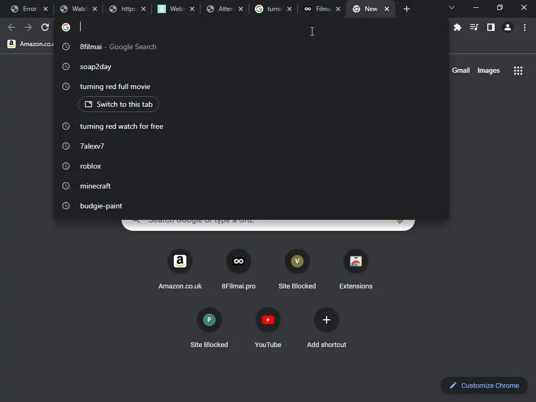536x402 pixels.
Task: Expand the tab search chevron
Action: click(452, 7)
